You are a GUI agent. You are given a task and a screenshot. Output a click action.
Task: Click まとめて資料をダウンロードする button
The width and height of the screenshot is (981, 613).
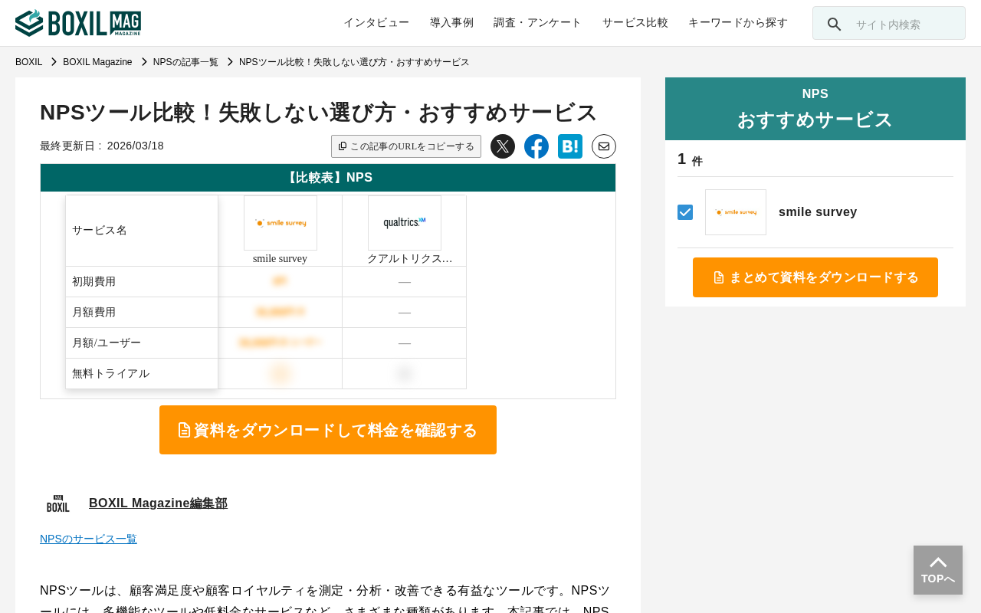pyautogui.click(x=815, y=277)
